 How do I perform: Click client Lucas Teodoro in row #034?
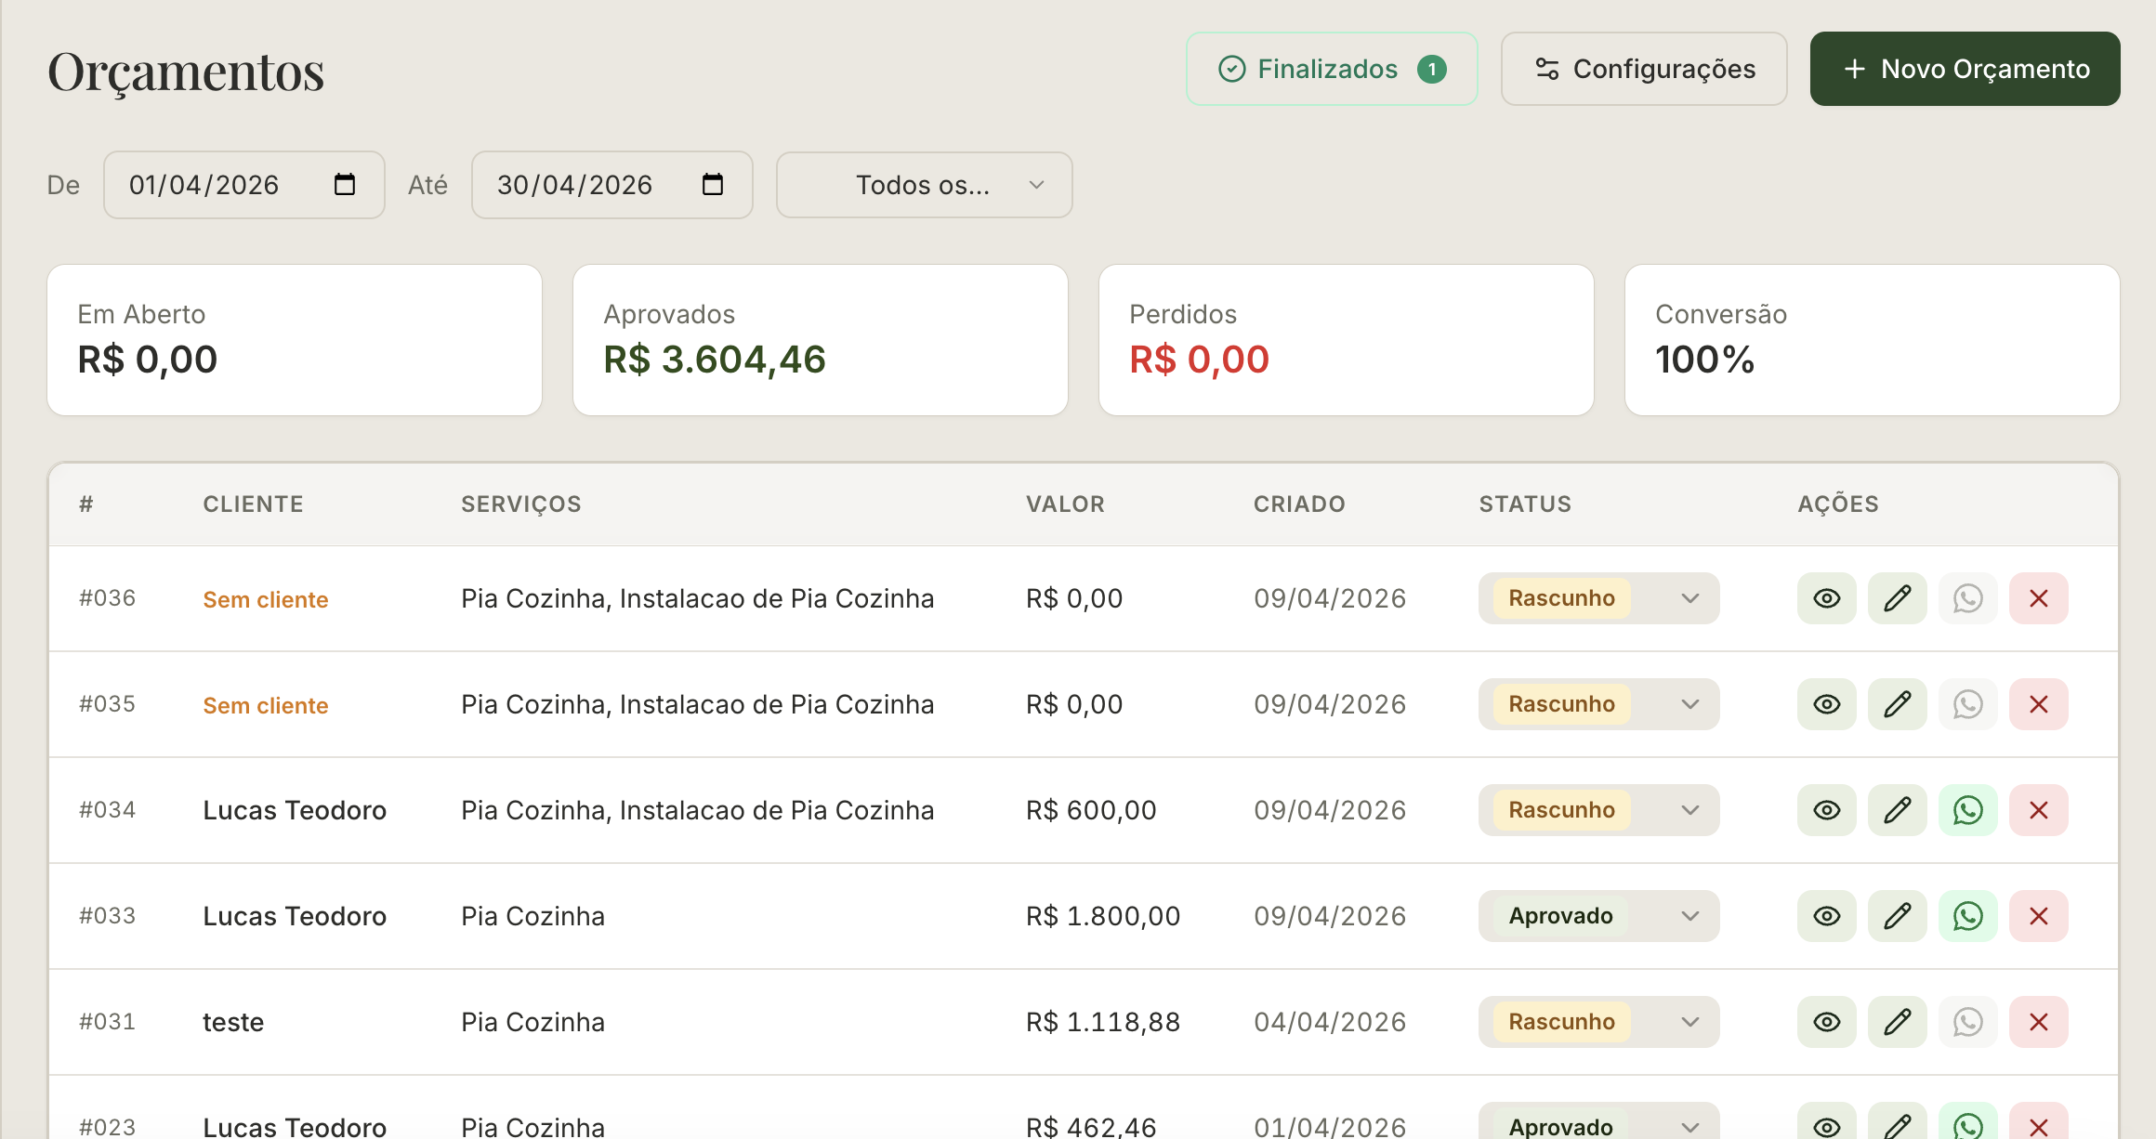click(295, 810)
